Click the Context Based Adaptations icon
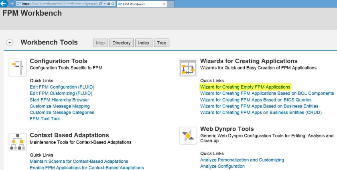This screenshot has height=170, width=337. (x=18, y=142)
